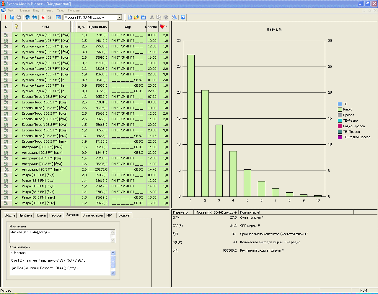This screenshot has width=378, height=294.
Task: Click the red exclamation mark toolbar icon
Action: click(x=5, y=17)
